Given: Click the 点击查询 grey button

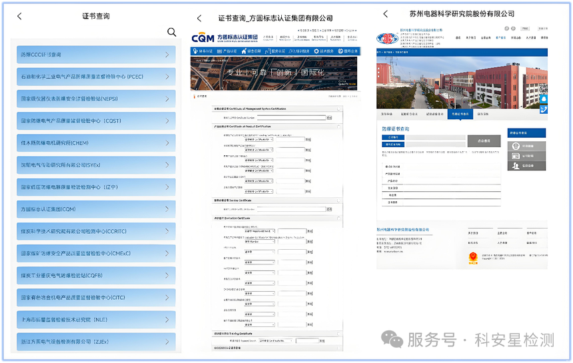Looking at the screenshot, I should pyautogui.click(x=484, y=141).
